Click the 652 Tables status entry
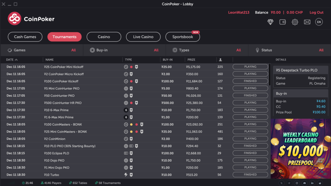331x186 pixels. click(x=78, y=183)
